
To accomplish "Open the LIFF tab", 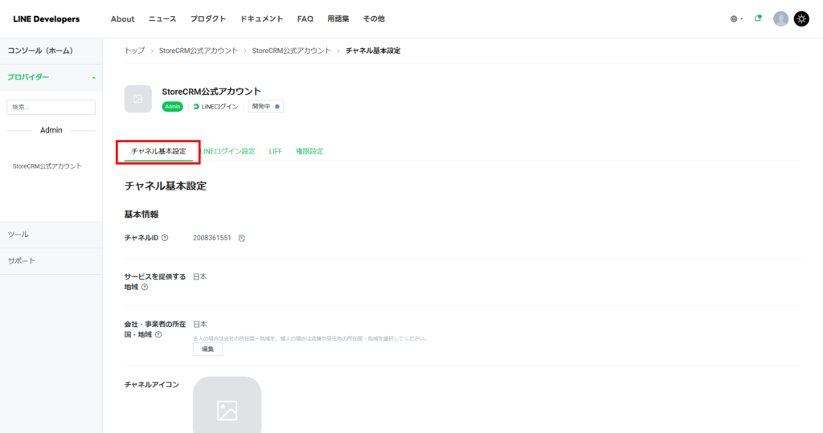I will (x=276, y=151).
